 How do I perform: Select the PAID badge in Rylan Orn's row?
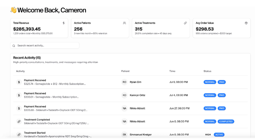[x=222, y=82]
